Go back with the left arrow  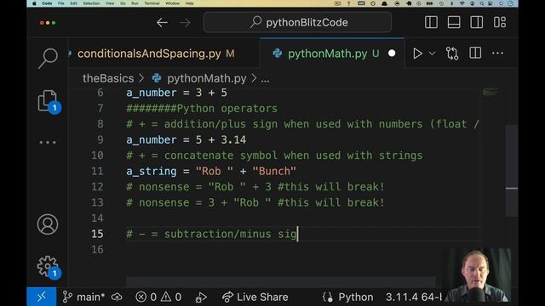click(x=162, y=23)
